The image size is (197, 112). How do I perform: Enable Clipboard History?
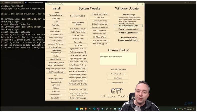click(78, 78)
